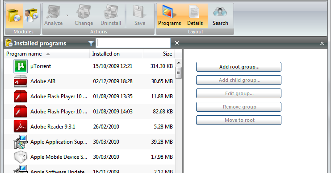Select the µTorrent program icon
The image size is (331, 173).
[x=21, y=66]
